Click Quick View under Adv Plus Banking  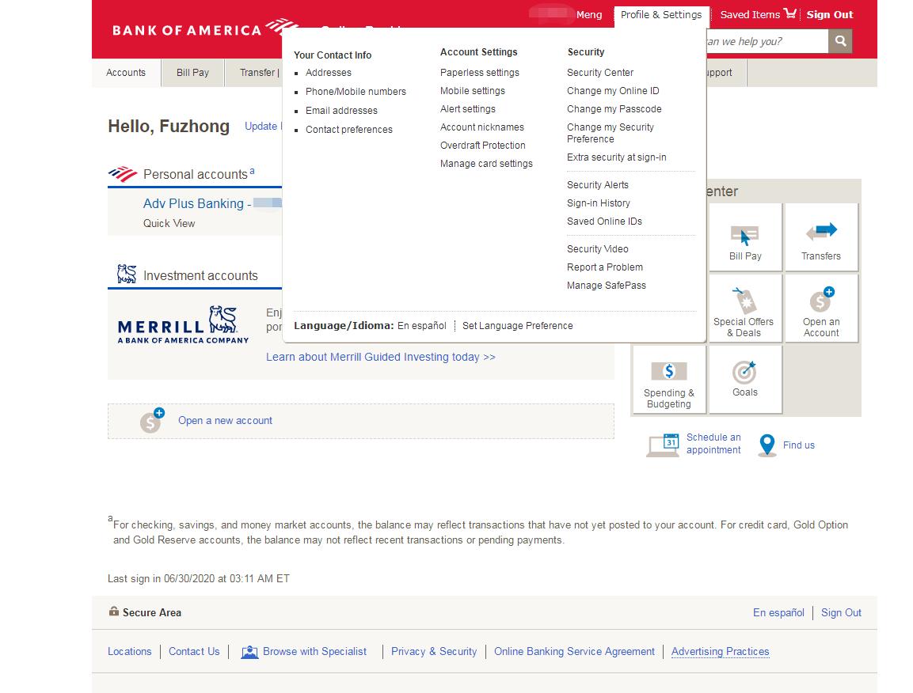[169, 223]
